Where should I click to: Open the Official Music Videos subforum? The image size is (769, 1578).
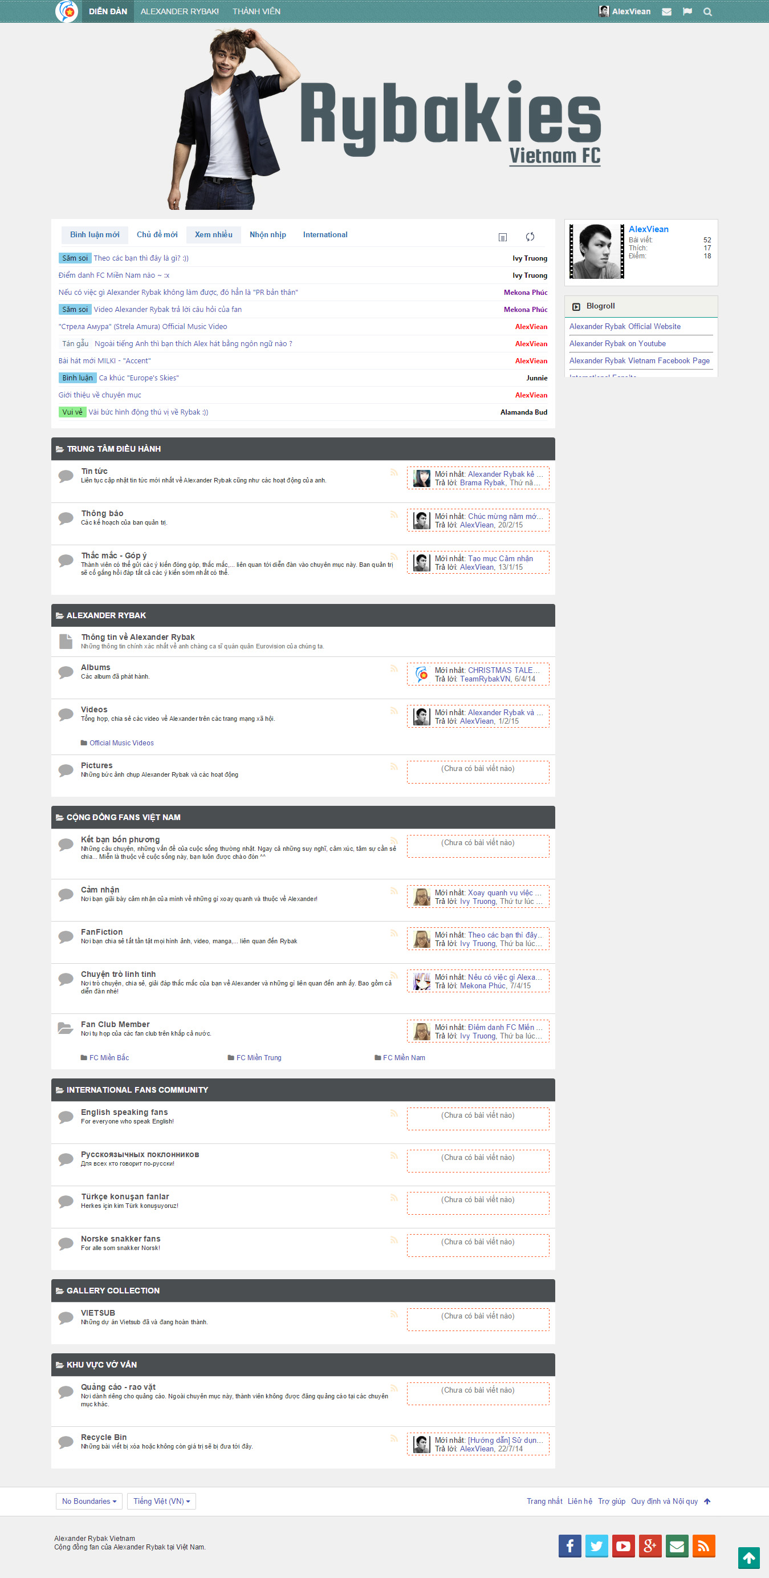(x=121, y=743)
